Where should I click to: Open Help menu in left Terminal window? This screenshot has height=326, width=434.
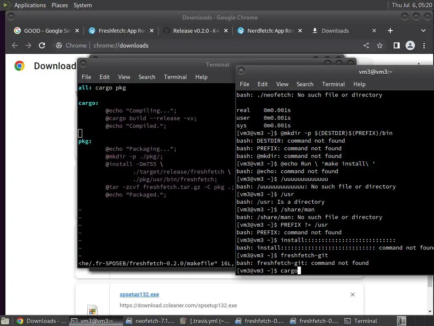201,77
